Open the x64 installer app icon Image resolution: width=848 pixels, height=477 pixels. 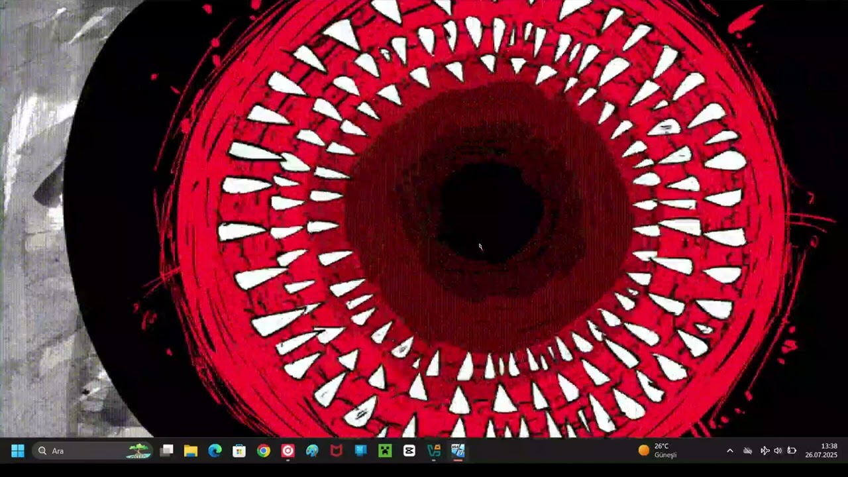coord(458,451)
